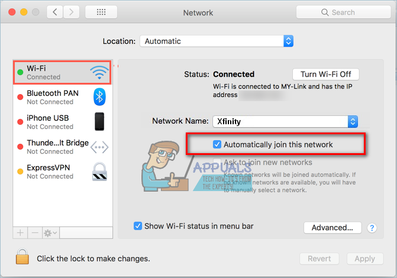The image size is (397, 278).
Task: Toggle Ask to join new networks
Action: click(217, 162)
